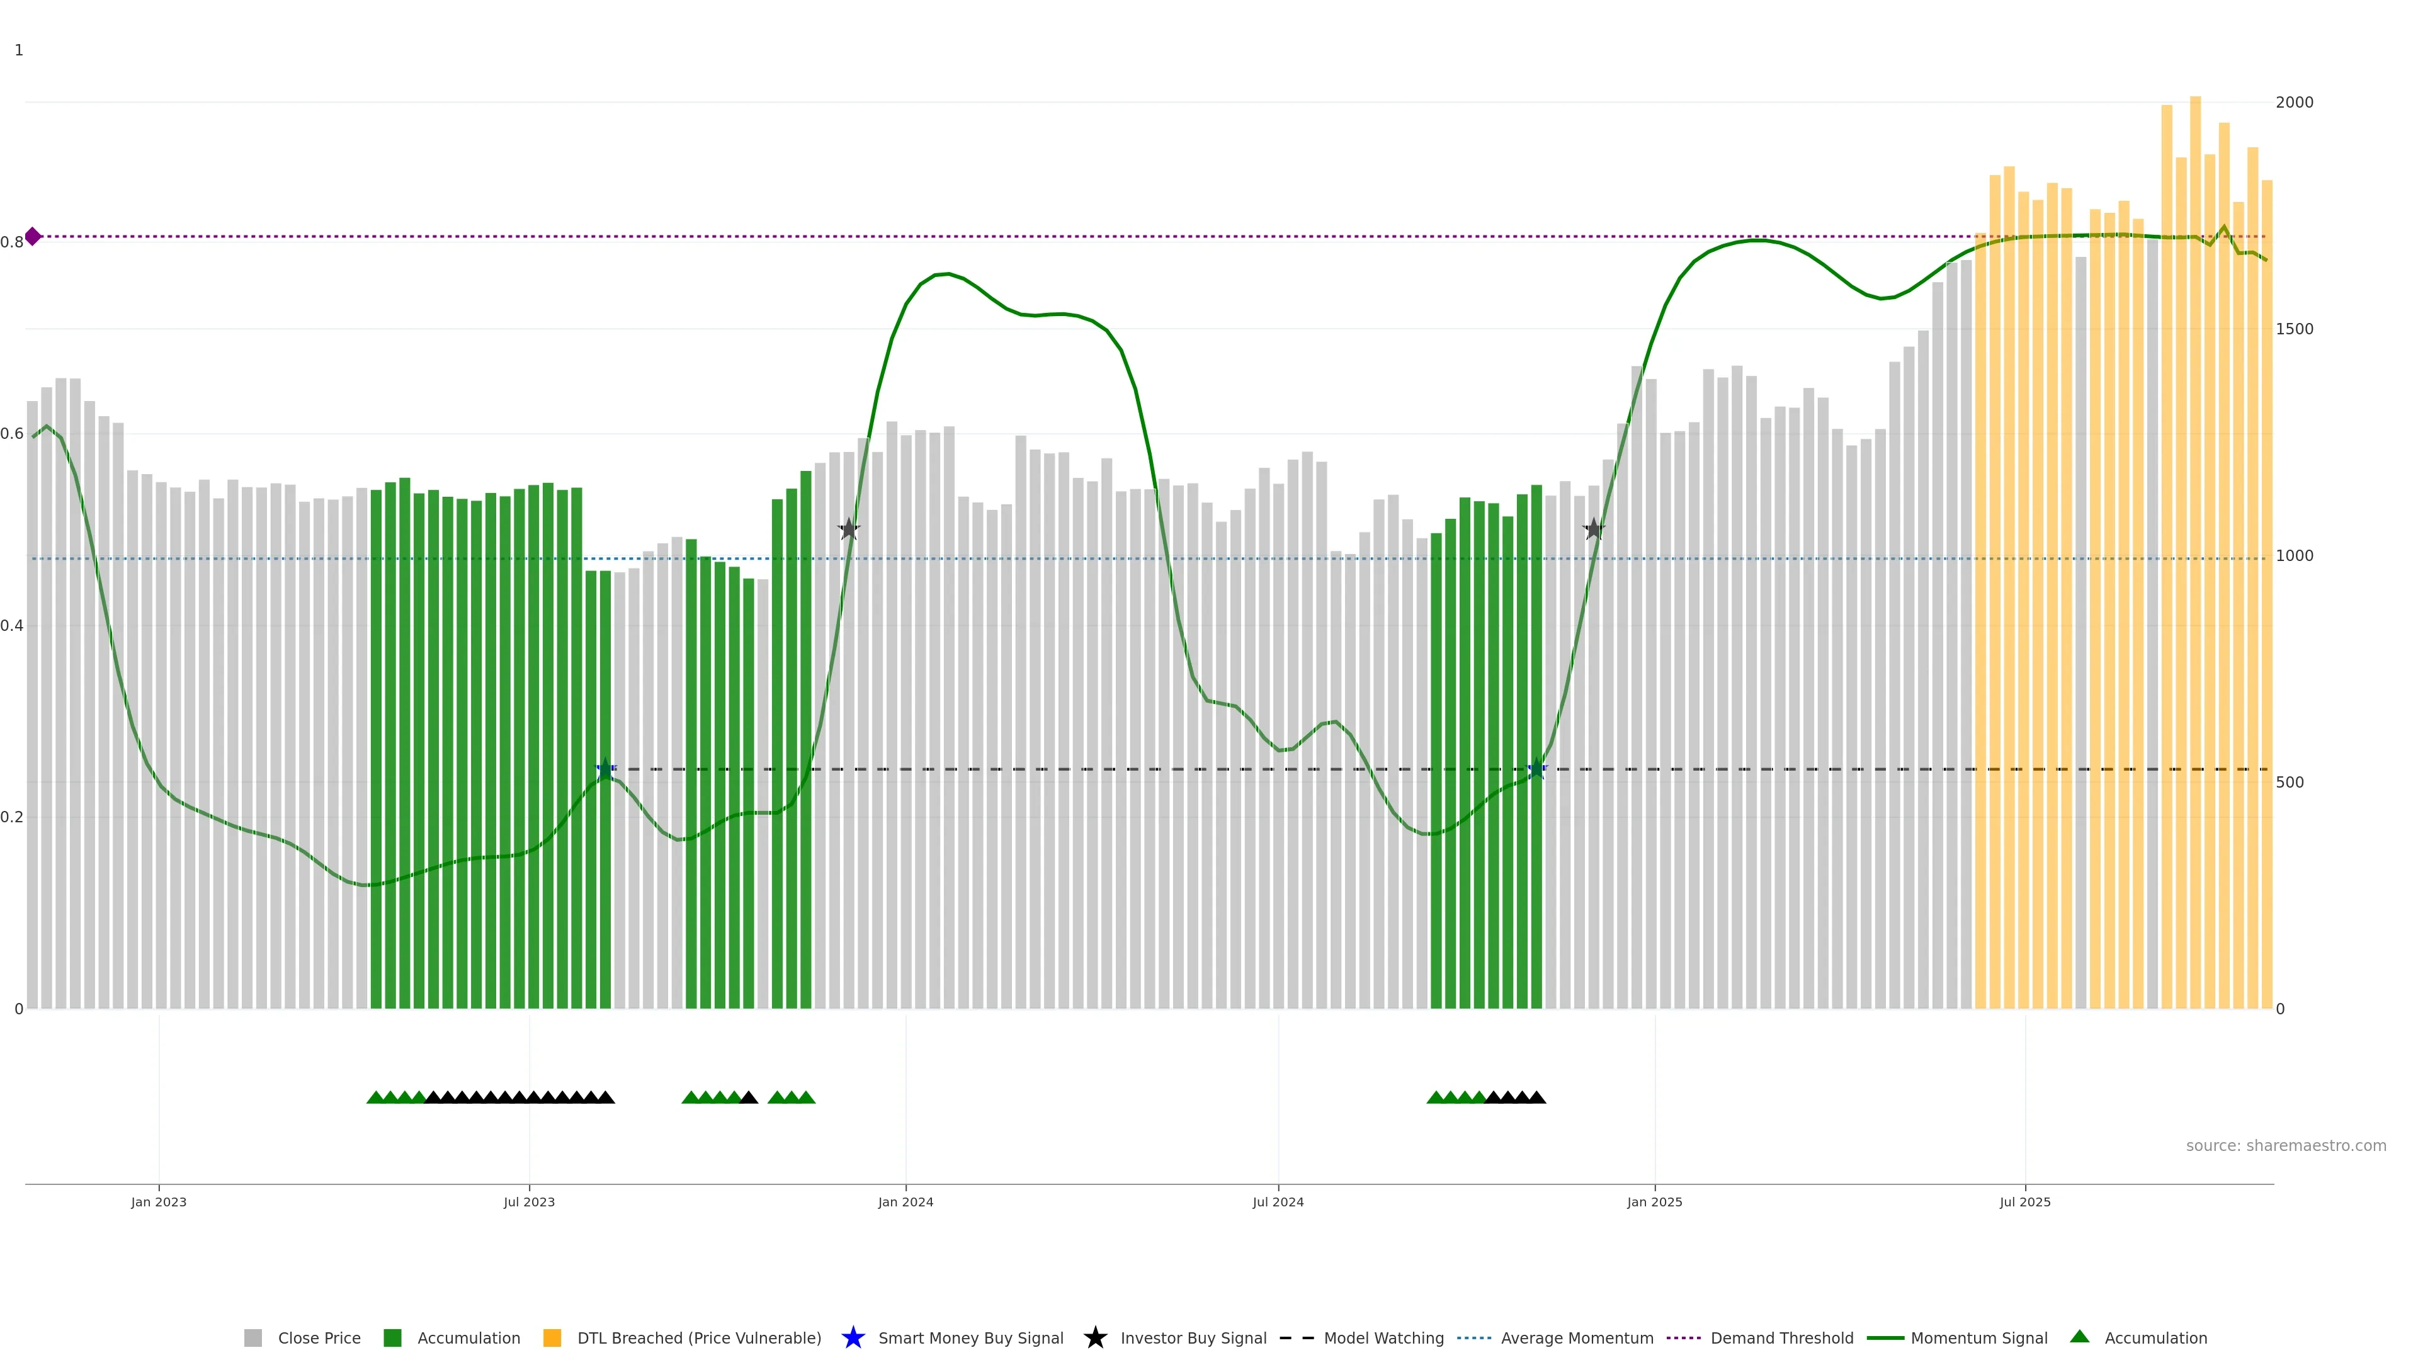Click the orange DTL Breached color swatch
Image resolution: width=2418 pixels, height=1360 pixels.
point(552,1337)
